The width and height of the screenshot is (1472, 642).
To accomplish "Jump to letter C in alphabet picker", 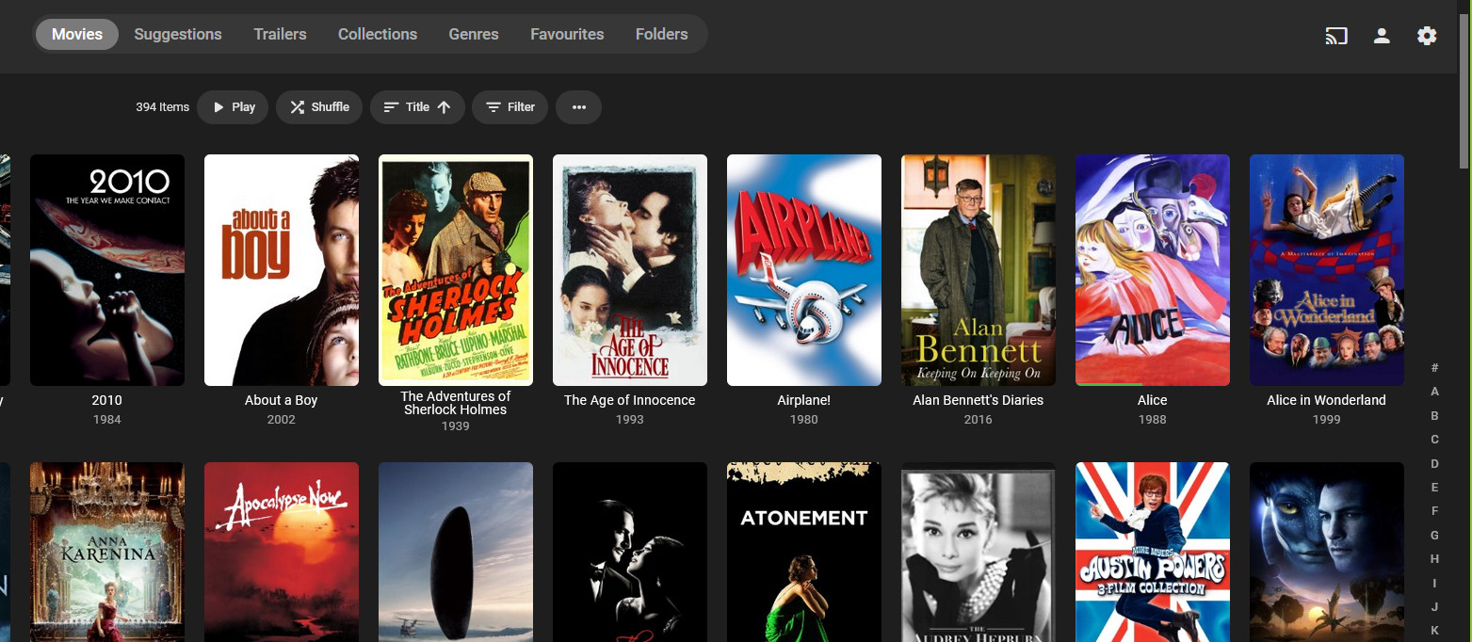I will 1434,440.
